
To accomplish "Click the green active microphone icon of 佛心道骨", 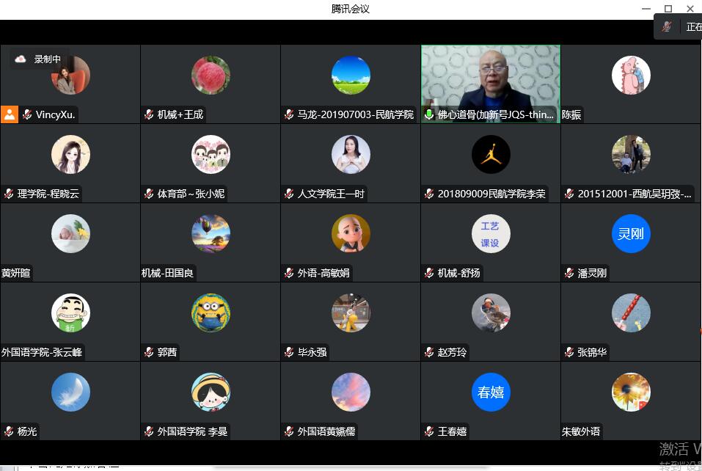I will 429,114.
